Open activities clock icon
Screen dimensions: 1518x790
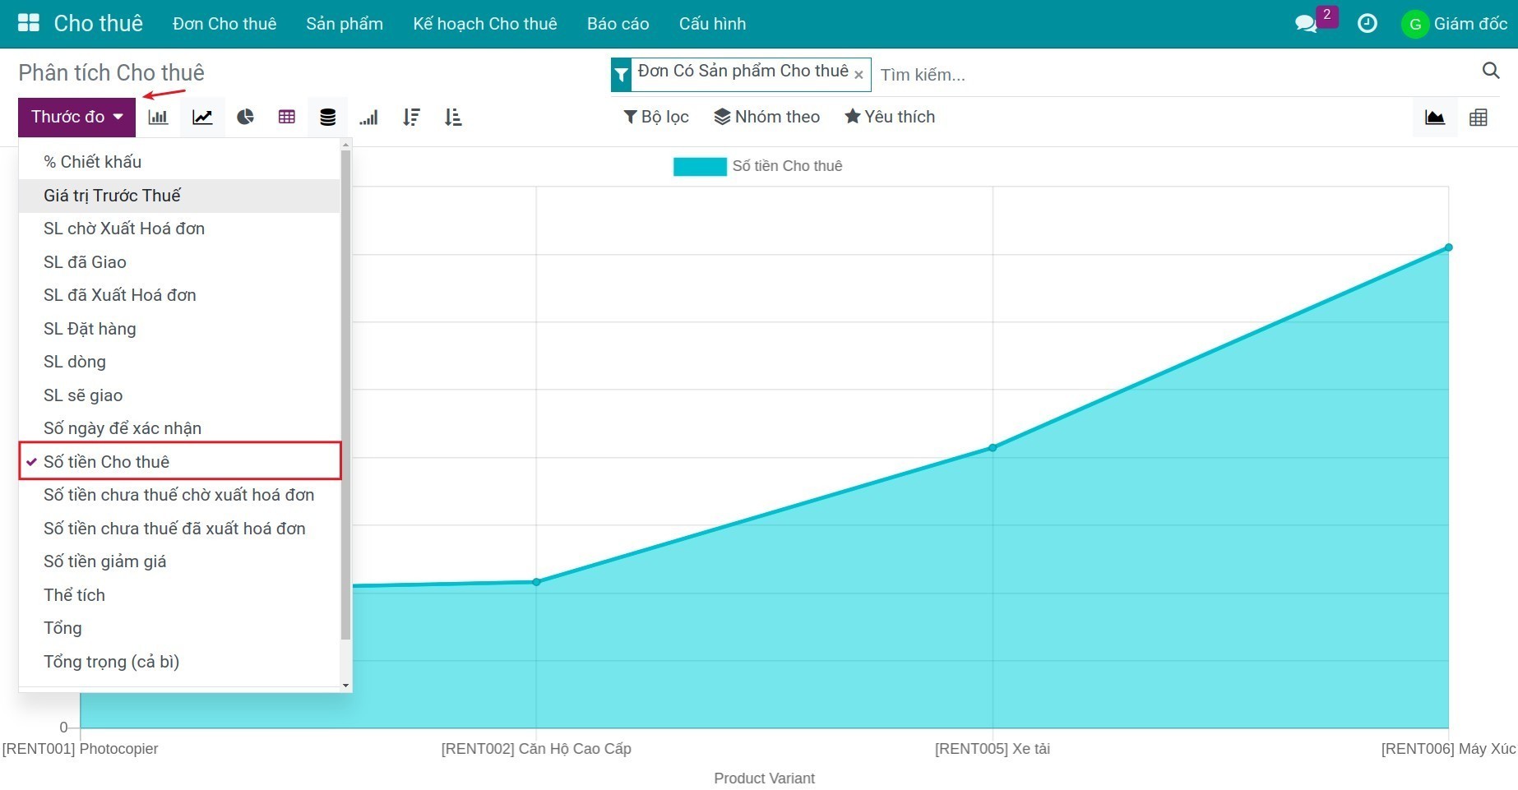pos(1367,24)
